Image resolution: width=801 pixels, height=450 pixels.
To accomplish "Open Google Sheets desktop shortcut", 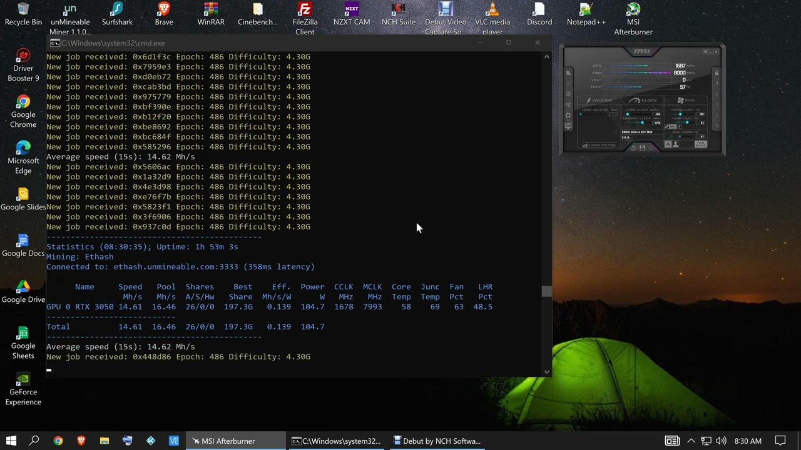I will pyautogui.click(x=23, y=342).
